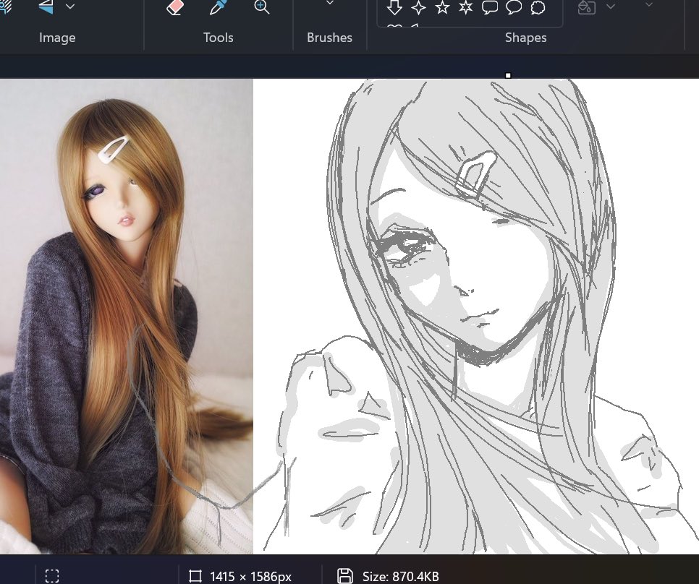This screenshot has width=699, height=584.
Task: Click the canvas dimensions icon in status bar
Action: tap(195, 576)
